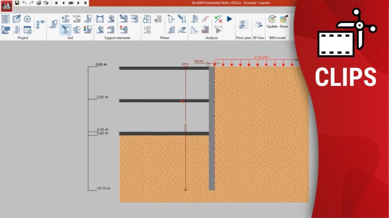Jump to the first phase arrow
The height and width of the screenshot is (218, 389).
56,3
